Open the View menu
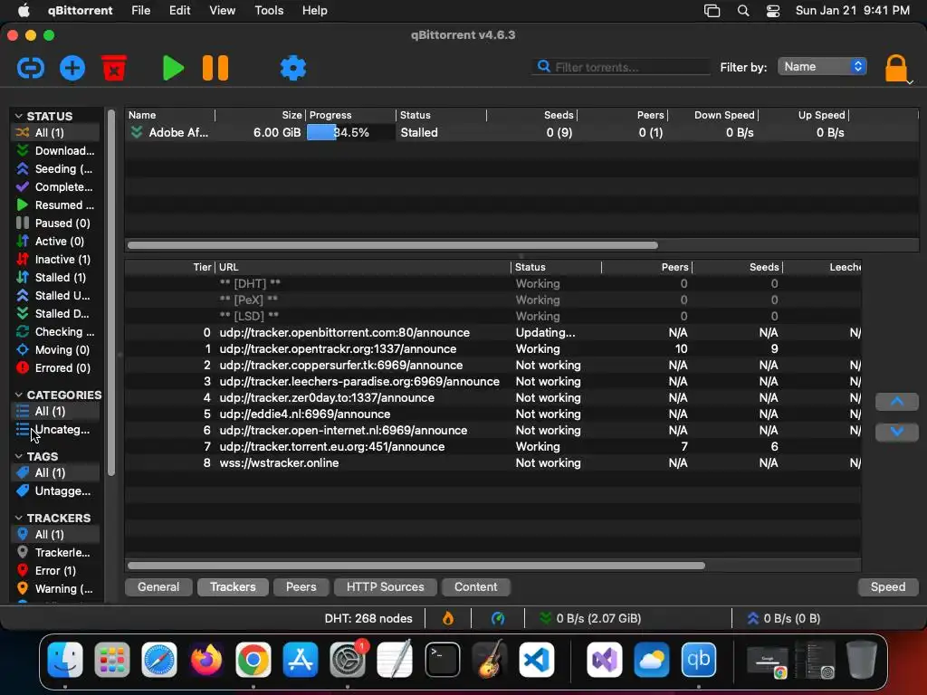This screenshot has height=695, width=927. tap(223, 11)
